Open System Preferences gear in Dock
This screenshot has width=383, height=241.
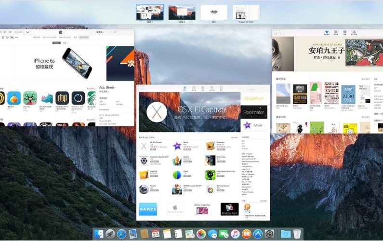pyautogui.click(x=269, y=234)
